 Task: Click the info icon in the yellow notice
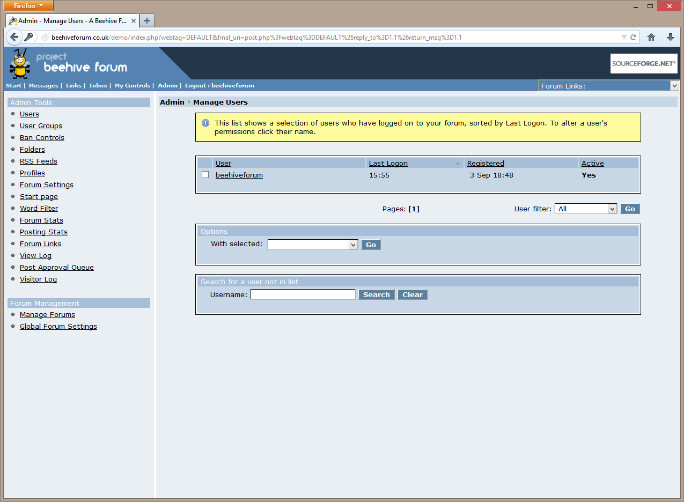(x=205, y=123)
